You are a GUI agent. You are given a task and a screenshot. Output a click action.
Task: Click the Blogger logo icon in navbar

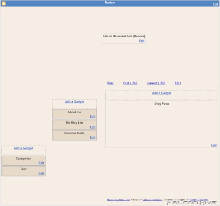click(4, 3)
